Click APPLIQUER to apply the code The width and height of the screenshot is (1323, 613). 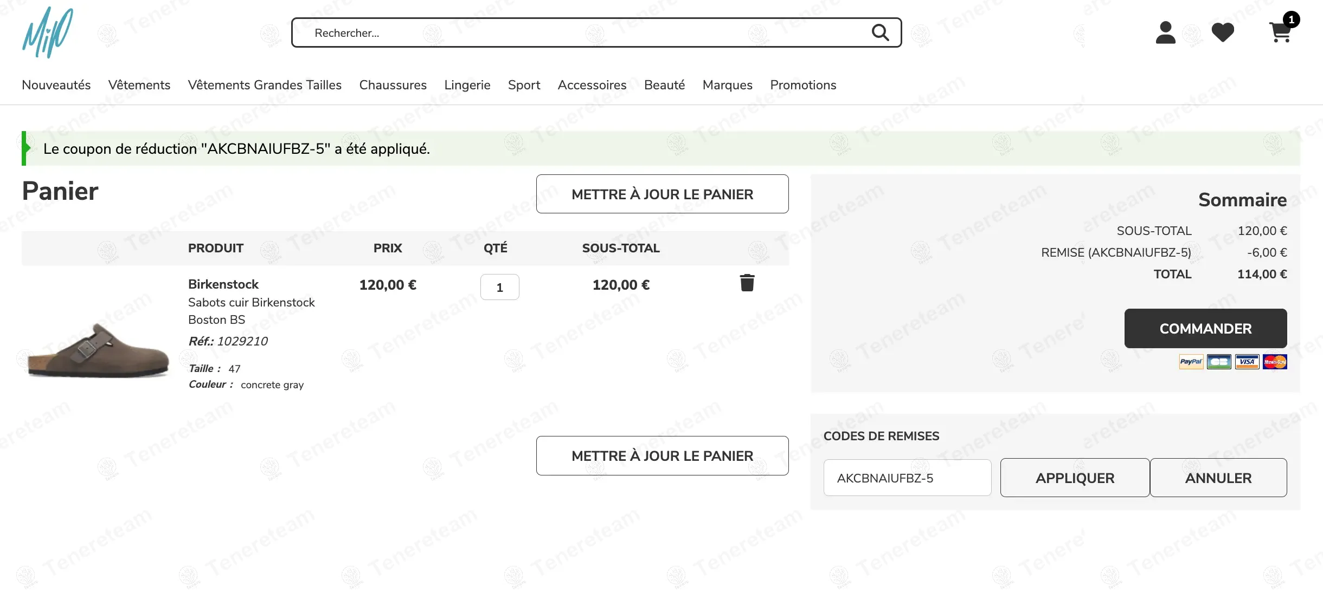(x=1075, y=478)
